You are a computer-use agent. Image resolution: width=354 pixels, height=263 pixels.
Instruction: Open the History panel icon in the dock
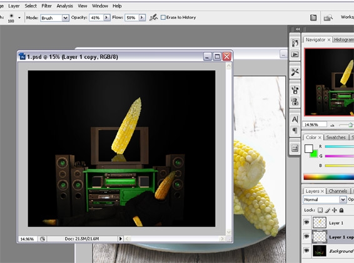295,43
